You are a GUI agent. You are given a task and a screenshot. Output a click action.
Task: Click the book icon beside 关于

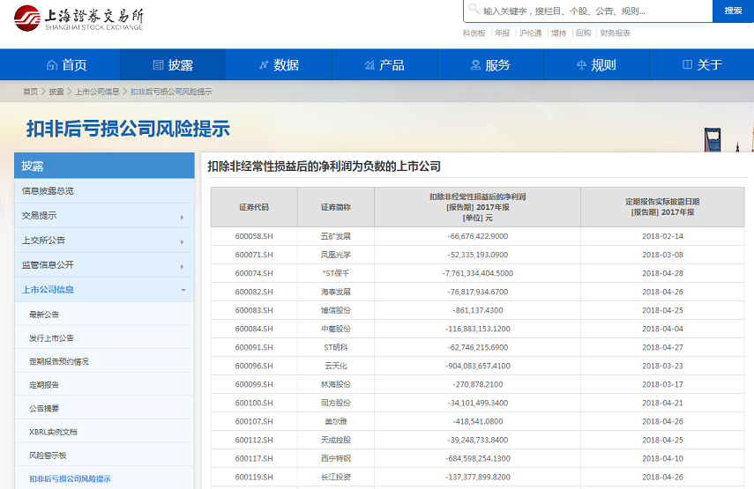(x=687, y=65)
